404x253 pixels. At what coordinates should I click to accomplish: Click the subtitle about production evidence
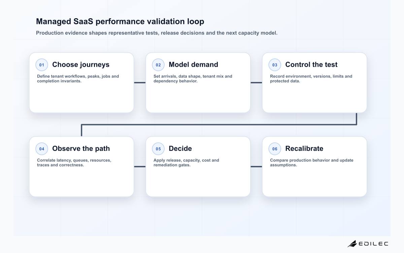pyautogui.click(x=157, y=33)
